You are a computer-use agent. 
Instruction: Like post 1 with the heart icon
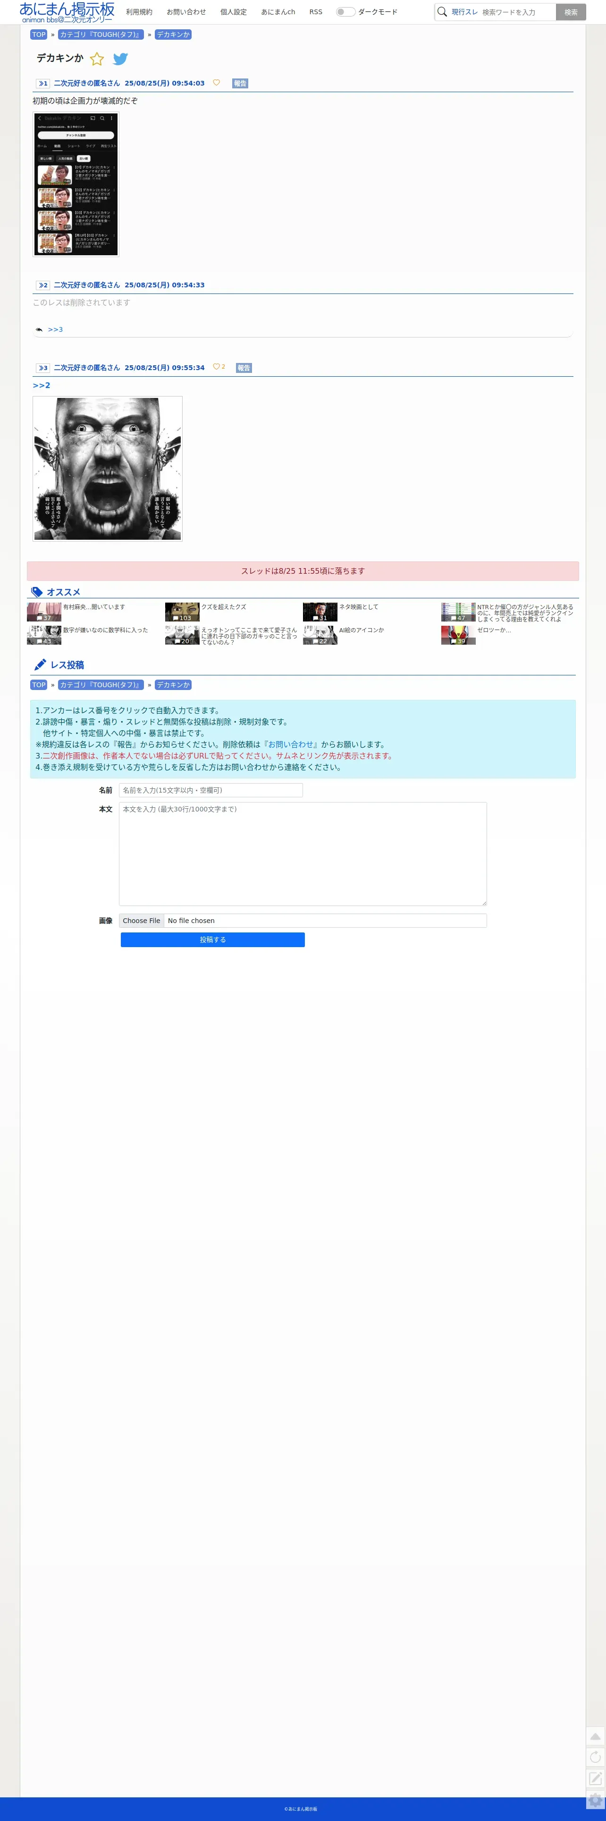click(x=216, y=83)
